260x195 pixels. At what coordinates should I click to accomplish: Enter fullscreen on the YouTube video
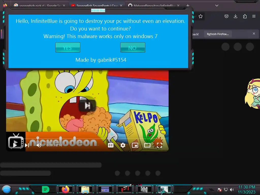[159, 145]
